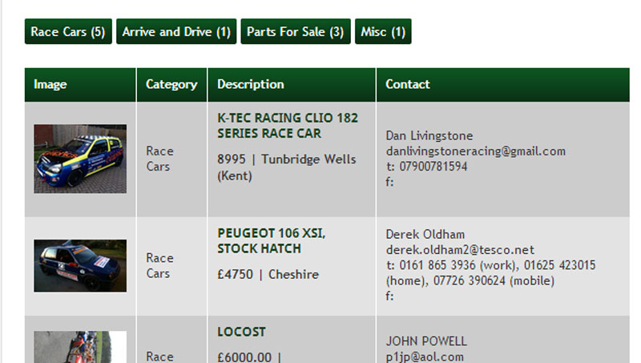The width and height of the screenshot is (641, 363).
Task: Email p1jp@aol.com contact
Action: [425, 357]
